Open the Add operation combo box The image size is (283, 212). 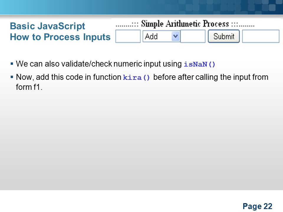pos(161,36)
